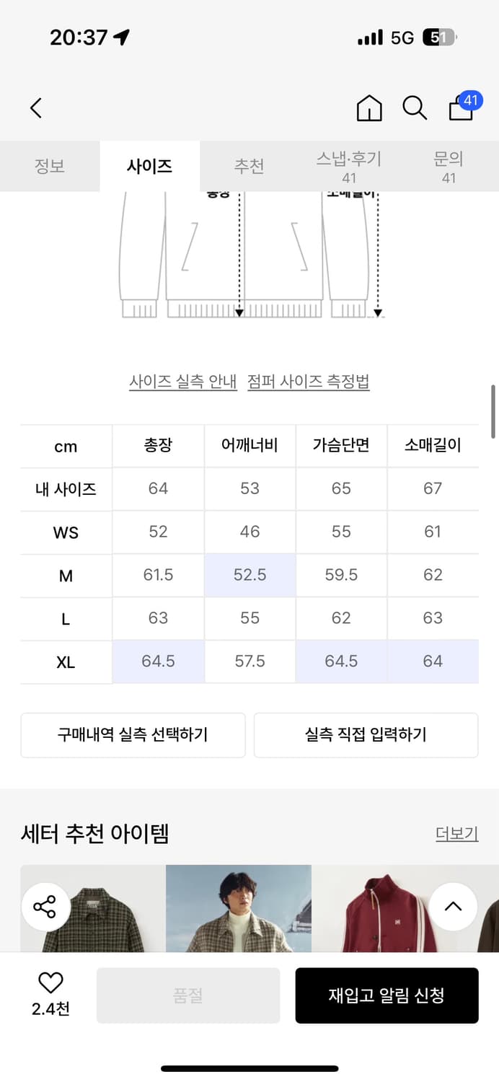Tap the location arrow in status bar

point(122,38)
